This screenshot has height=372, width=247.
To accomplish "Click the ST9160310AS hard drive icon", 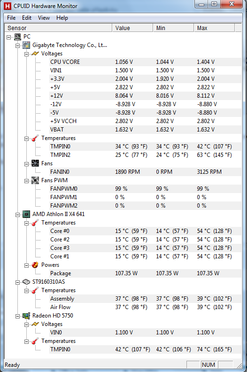I will (x=26, y=282).
